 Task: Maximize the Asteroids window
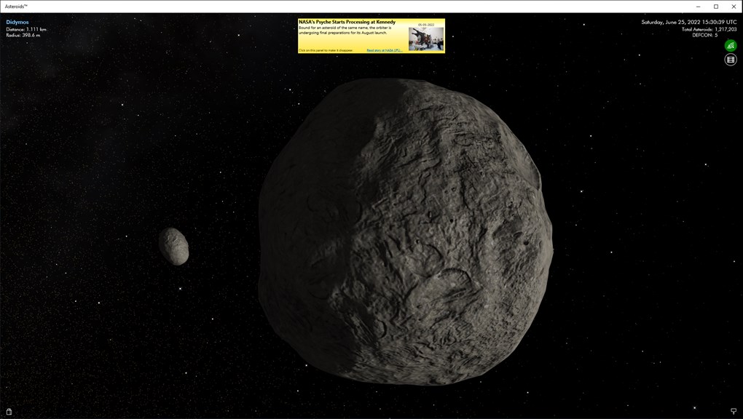[715, 6]
